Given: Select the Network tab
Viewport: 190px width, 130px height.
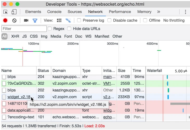Looking at the screenshot, I should click(x=95, y=12).
